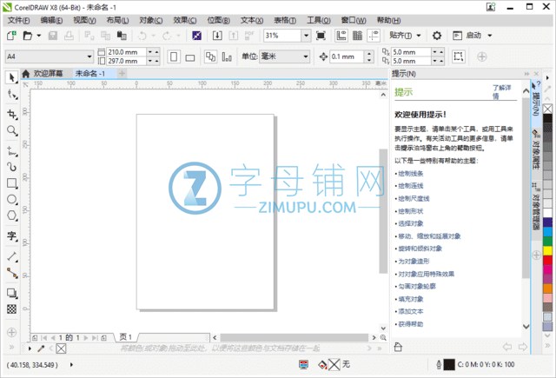Viewport: 556px width, 378px height.
Task: Expand the 启动 launcher dropdown
Action: point(490,36)
